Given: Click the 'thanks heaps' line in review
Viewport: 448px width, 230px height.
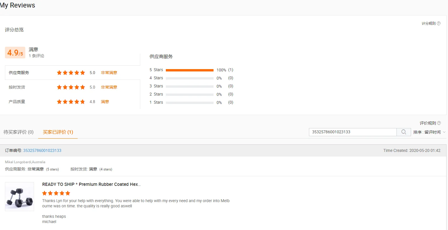Looking at the screenshot, I should tap(54, 216).
